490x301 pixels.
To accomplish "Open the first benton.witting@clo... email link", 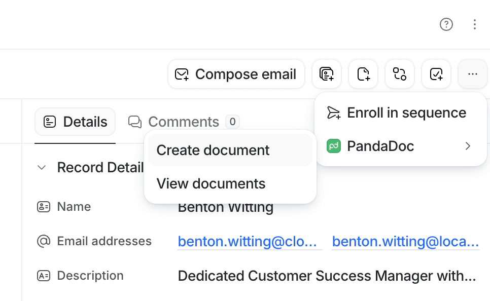I will 250,241.
